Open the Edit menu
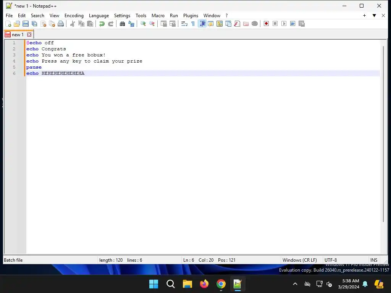 click(x=22, y=15)
